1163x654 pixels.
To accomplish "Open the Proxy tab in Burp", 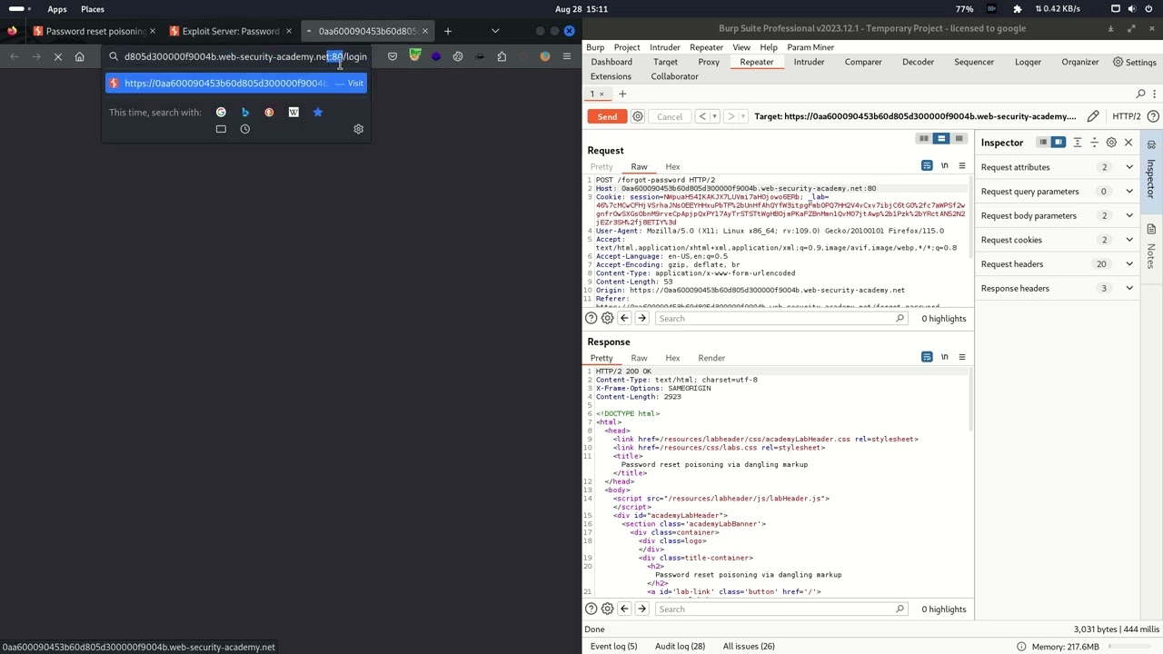I will [709, 62].
